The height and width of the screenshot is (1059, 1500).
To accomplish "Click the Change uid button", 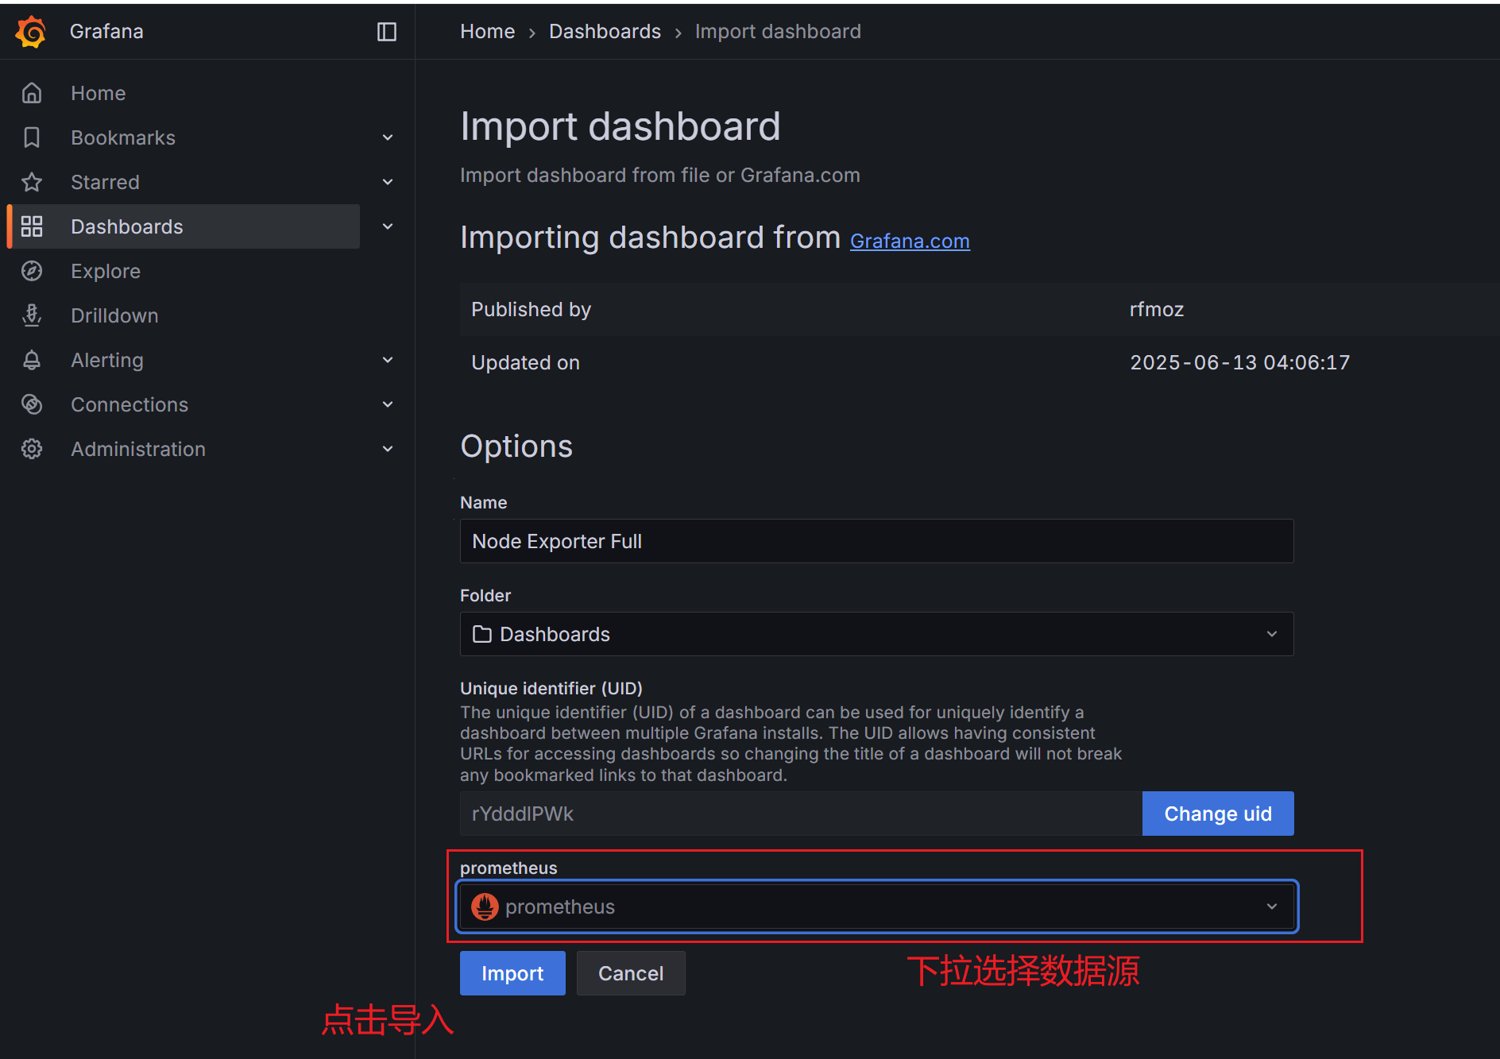I will (1218, 814).
